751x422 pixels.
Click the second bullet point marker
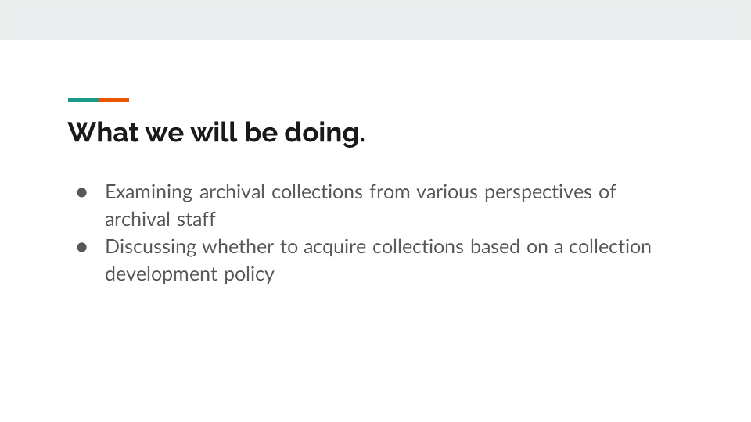[x=81, y=247]
